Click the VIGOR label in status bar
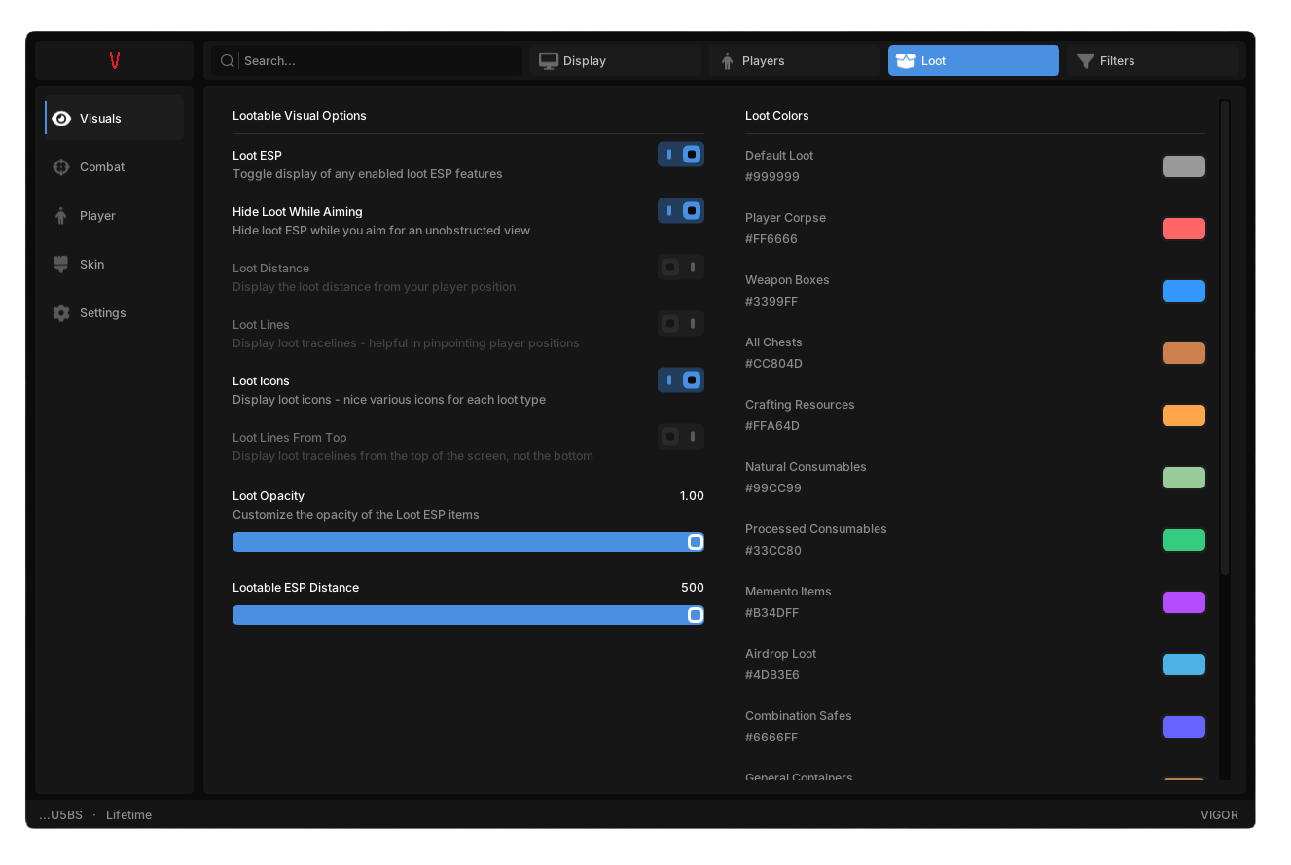 [x=1220, y=815]
